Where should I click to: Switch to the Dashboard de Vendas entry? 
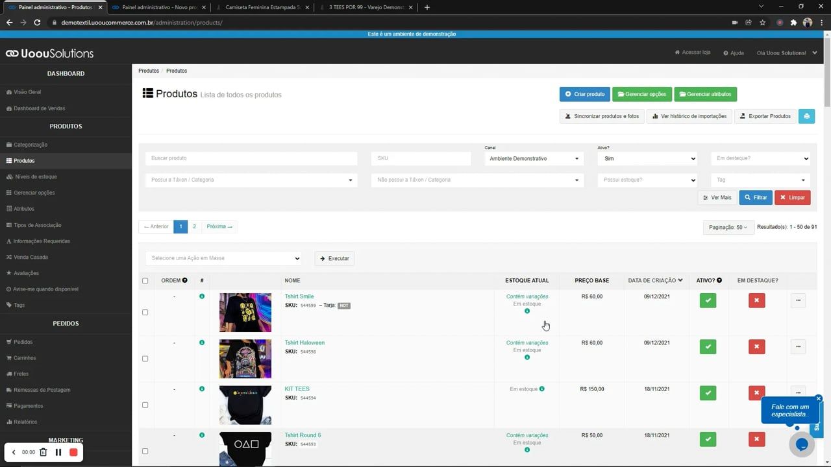click(x=40, y=108)
